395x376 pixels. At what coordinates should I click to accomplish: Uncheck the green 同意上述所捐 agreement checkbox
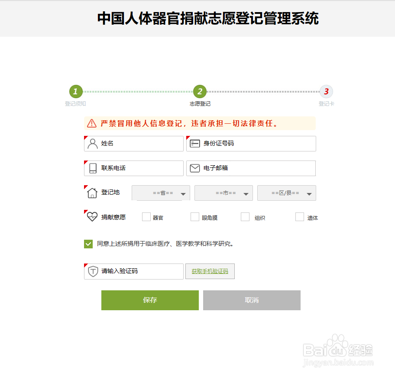coord(88,244)
